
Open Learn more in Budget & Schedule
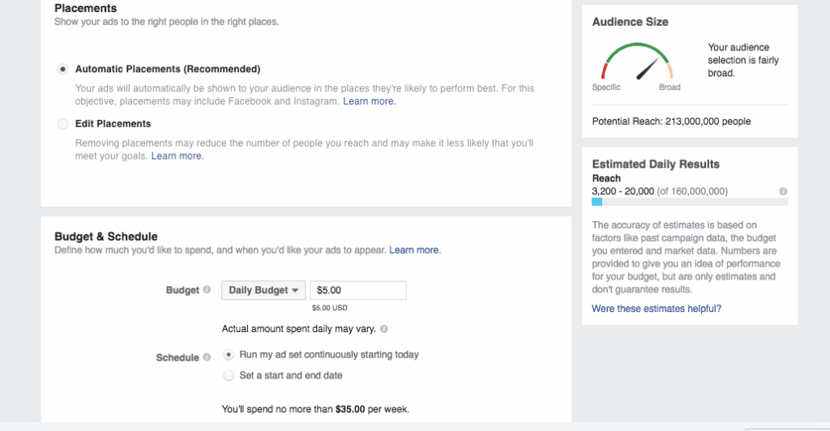tap(414, 250)
